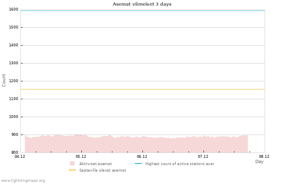
Task: Click the orange Saatavilla olevat asemat legend marker
Action: pos(72,170)
